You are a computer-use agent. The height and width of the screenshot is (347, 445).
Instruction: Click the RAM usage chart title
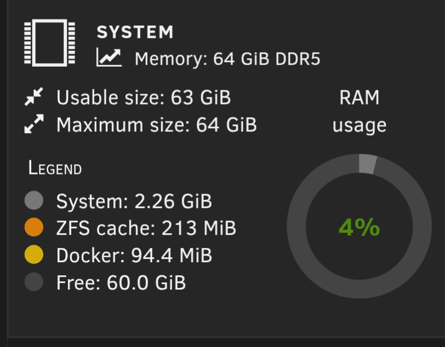pos(359,111)
